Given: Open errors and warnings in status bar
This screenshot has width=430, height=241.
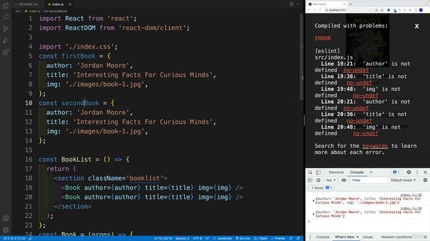Looking at the screenshot, I should coord(14,238).
